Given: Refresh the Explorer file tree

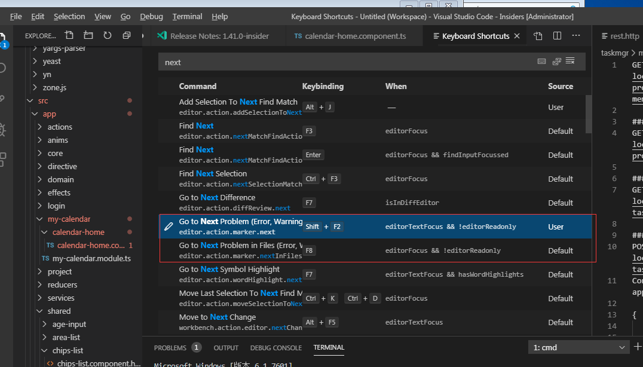Looking at the screenshot, I should (108, 35).
